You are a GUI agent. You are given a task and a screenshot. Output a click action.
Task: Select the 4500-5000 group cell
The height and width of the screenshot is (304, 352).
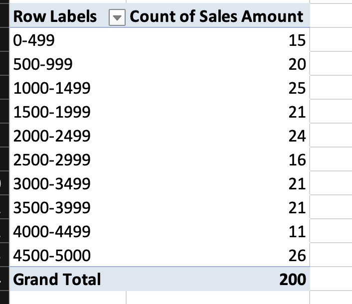pyautogui.click(x=52, y=256)
